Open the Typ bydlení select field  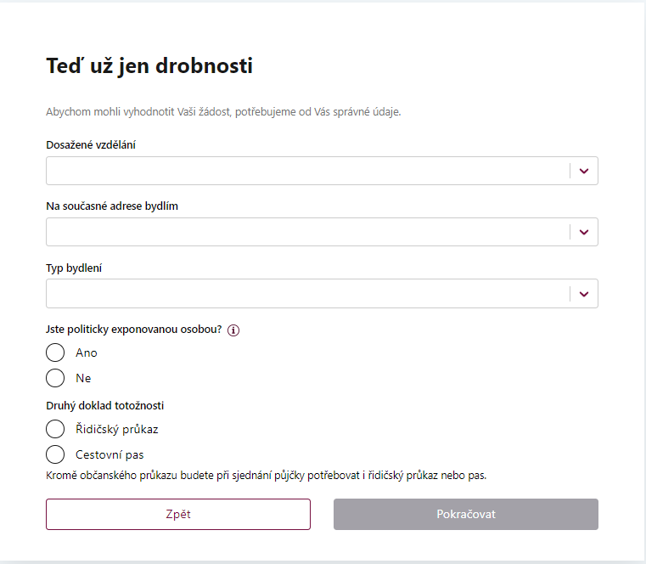point(322,294)
